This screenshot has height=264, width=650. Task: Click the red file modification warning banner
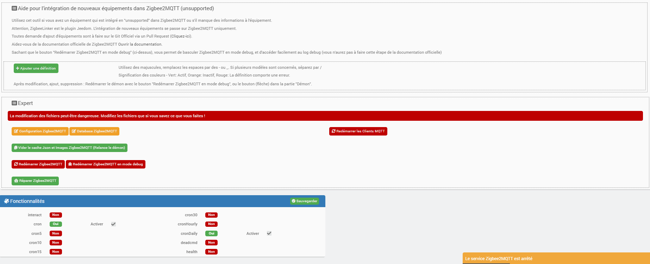pyautogui.click(x=325, y=116)
